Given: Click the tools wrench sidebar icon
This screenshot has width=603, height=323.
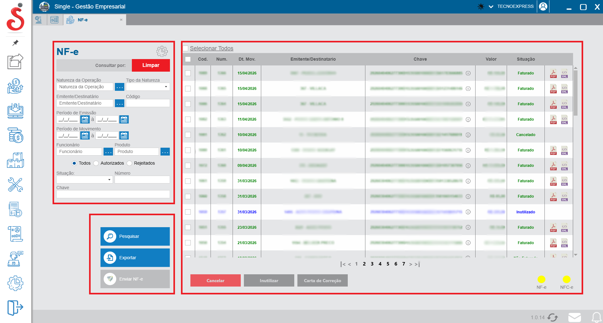Looking at the screenshot, I should (15, 185).
